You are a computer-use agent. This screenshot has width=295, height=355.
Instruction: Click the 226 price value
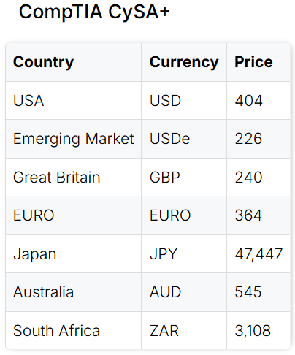248,139
